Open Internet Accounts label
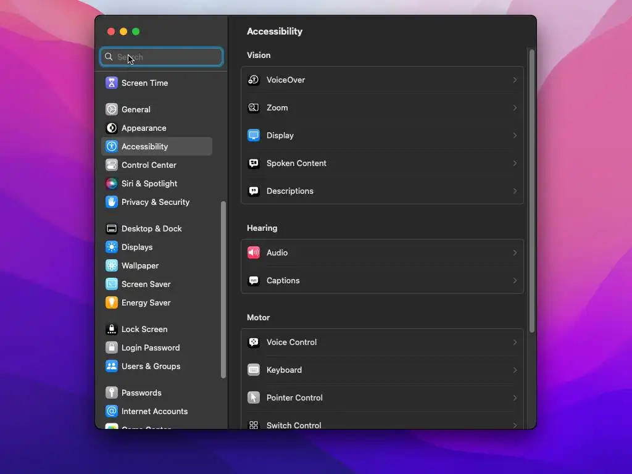 [154, 412]
